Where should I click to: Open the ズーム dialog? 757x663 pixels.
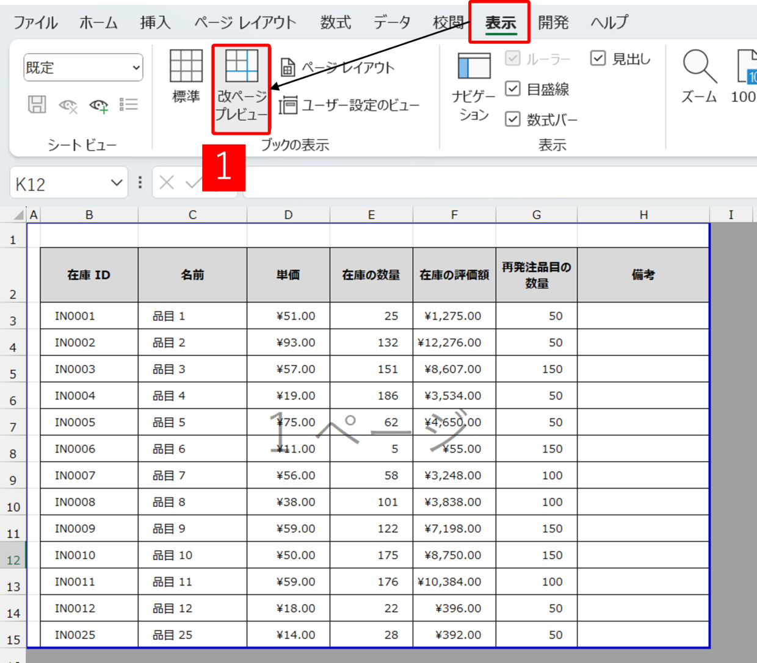coord(699,76)
